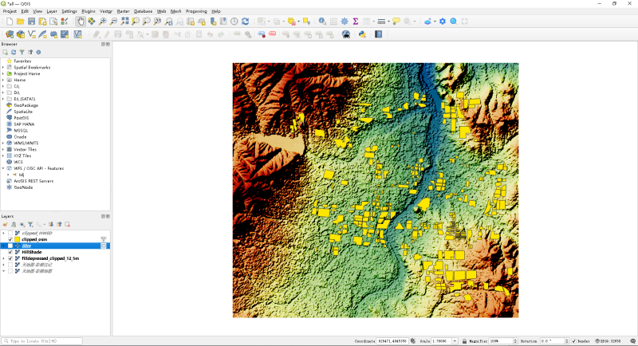Zoom to full extent

click(x=124, y=22)
